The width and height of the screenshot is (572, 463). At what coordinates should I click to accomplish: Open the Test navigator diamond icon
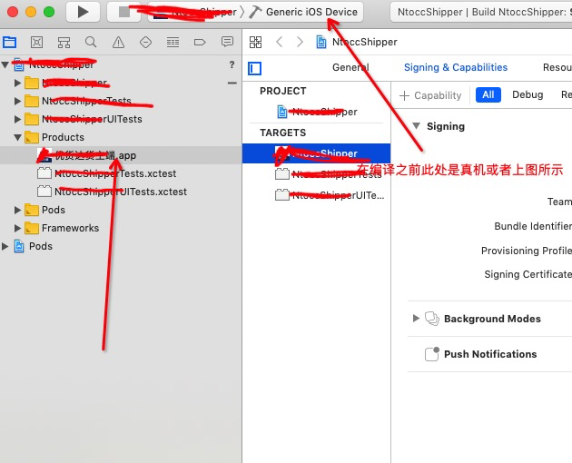pos(145,43)
